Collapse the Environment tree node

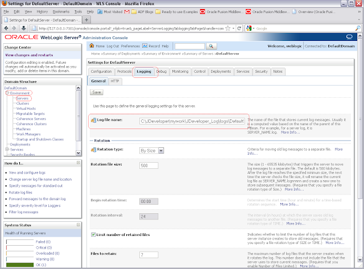[x=7, y=93]
